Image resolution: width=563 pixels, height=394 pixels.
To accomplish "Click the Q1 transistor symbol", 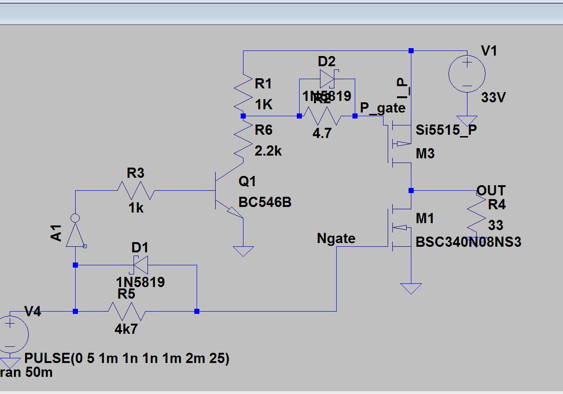I will [x=230, y=191].
